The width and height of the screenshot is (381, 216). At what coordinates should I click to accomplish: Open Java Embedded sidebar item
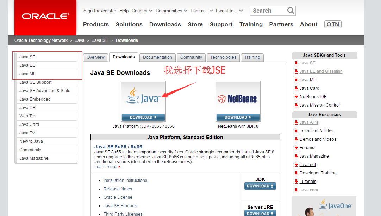46,99
